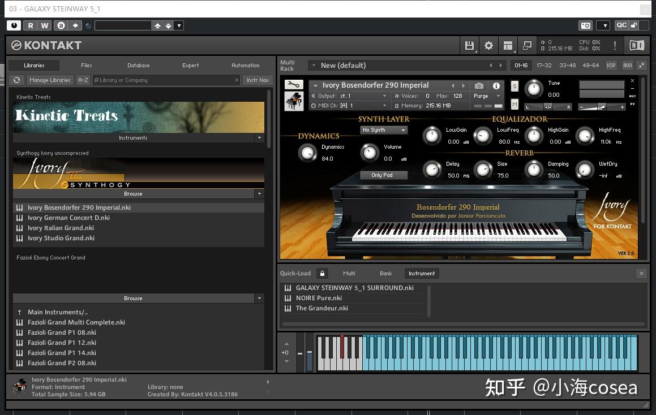Screen dimensions: 656x415
Task: Open Kontakt options gear
Action: click(x=488, y=46)
